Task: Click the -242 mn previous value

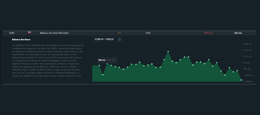Action: point(238,33)
